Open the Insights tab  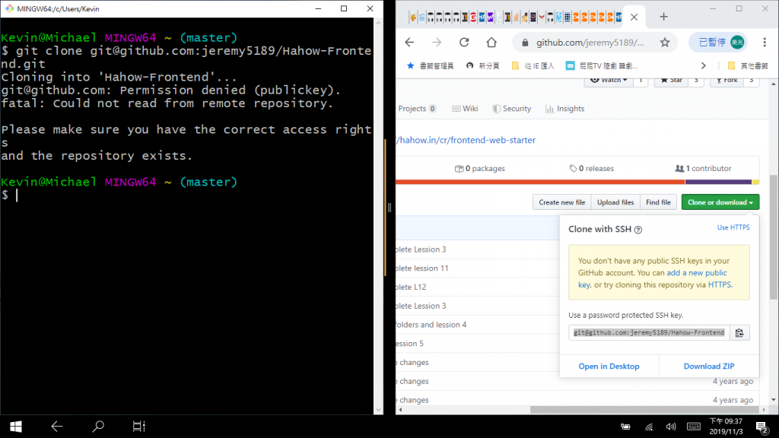coord(565,109)
